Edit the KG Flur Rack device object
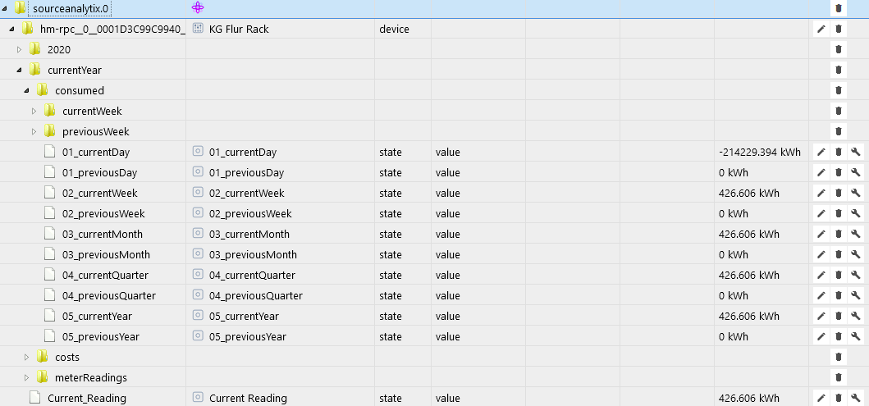Viewport: 869px width, 406px height. (821, 29)
